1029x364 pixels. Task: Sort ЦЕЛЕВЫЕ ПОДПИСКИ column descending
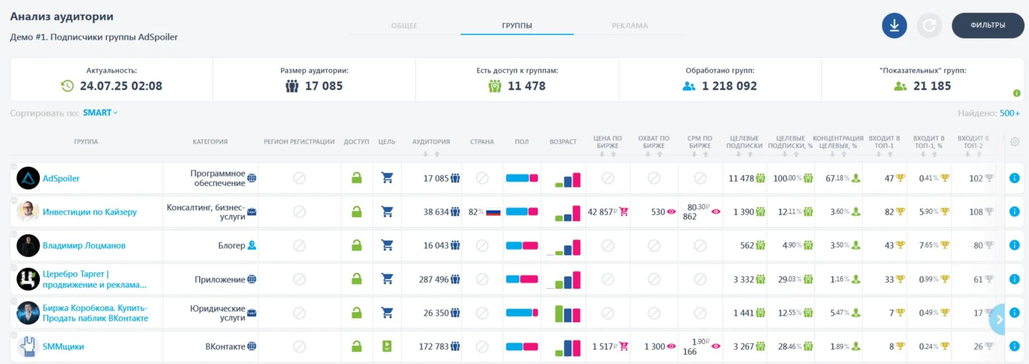tap(738, 154)
